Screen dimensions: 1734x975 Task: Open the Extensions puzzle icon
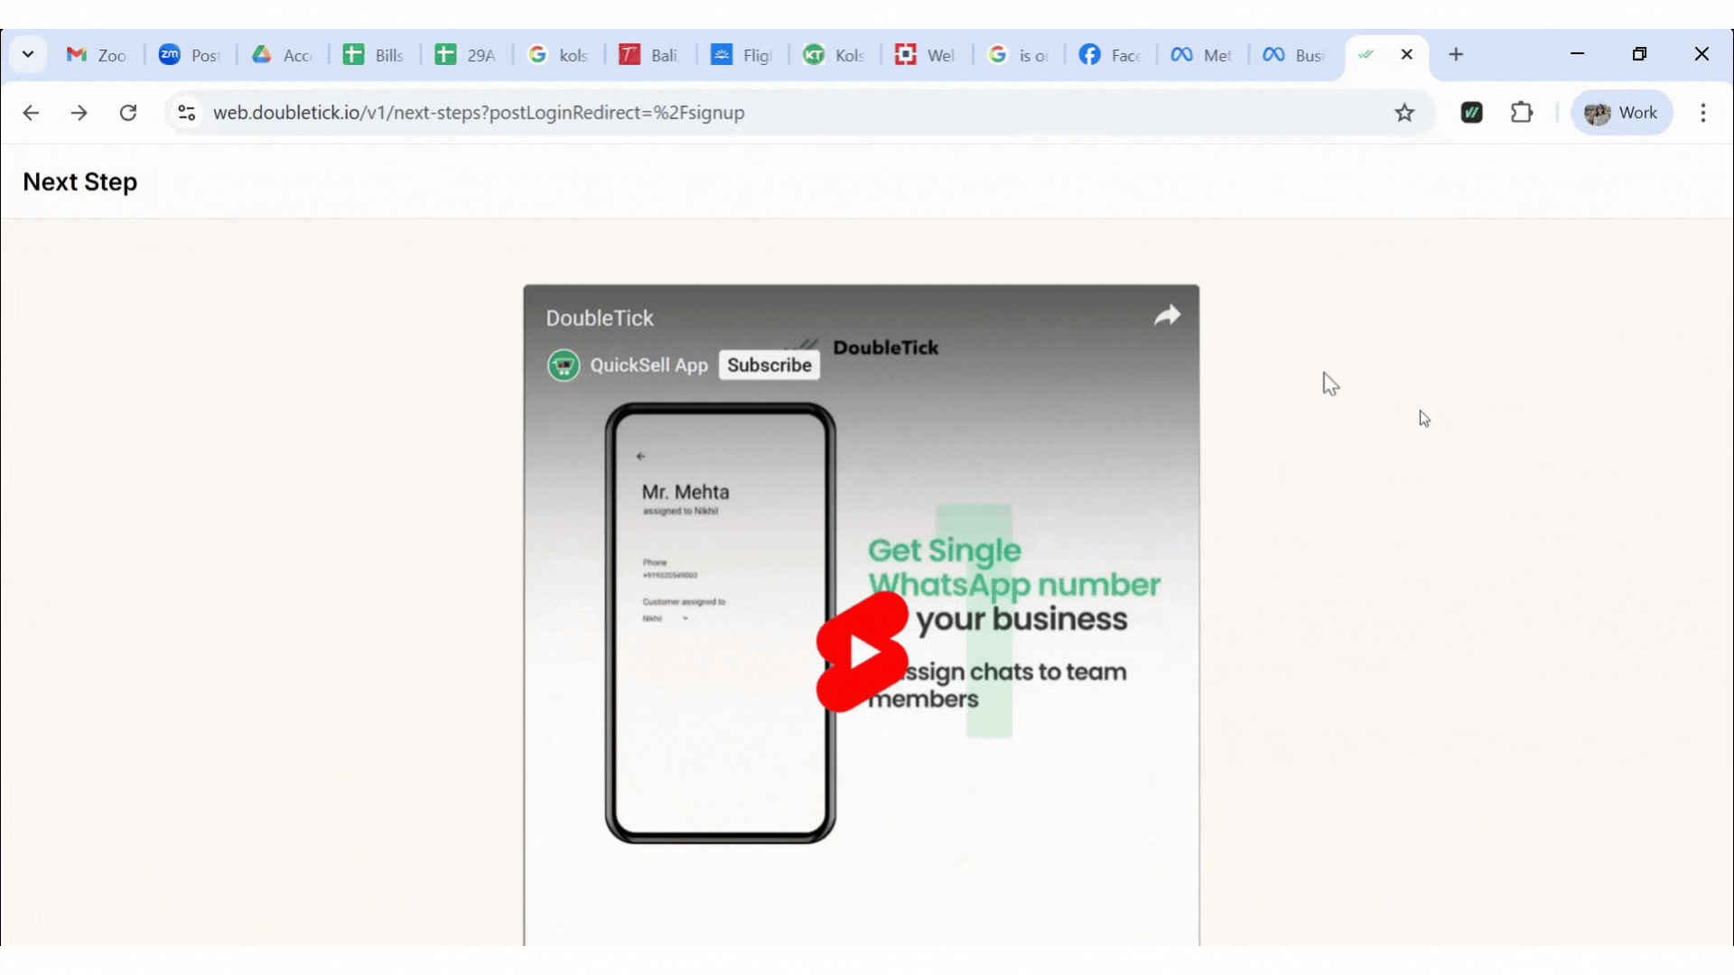tap(1522, 113)
